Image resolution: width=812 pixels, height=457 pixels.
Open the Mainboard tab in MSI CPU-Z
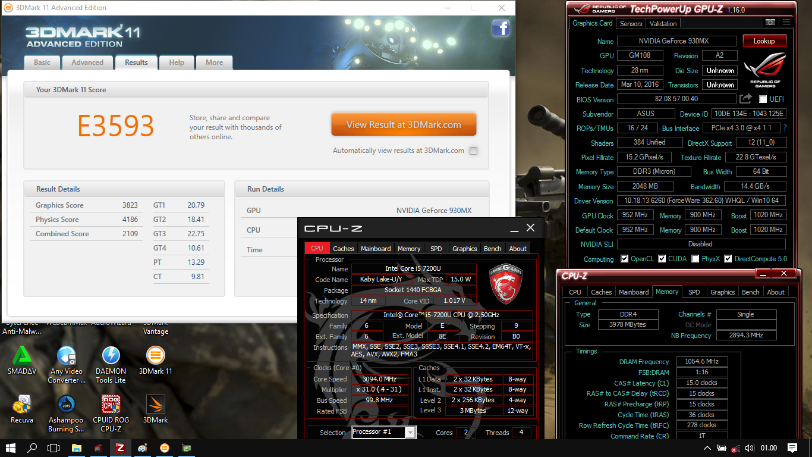pos(376,249)
